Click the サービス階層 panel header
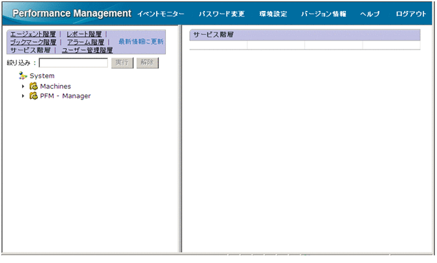The width and height of the screenshot is (437, 263). (x=305, y=35)
